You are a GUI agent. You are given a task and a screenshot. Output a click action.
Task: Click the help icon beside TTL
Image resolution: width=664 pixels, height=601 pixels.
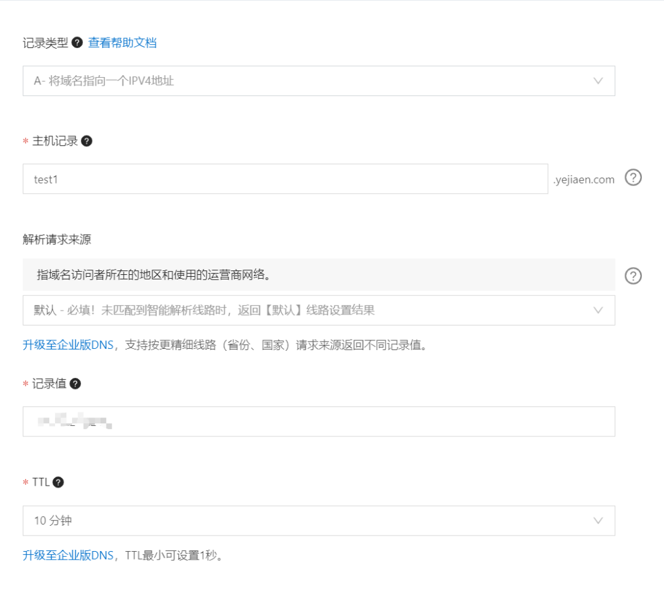click(58, 482)
